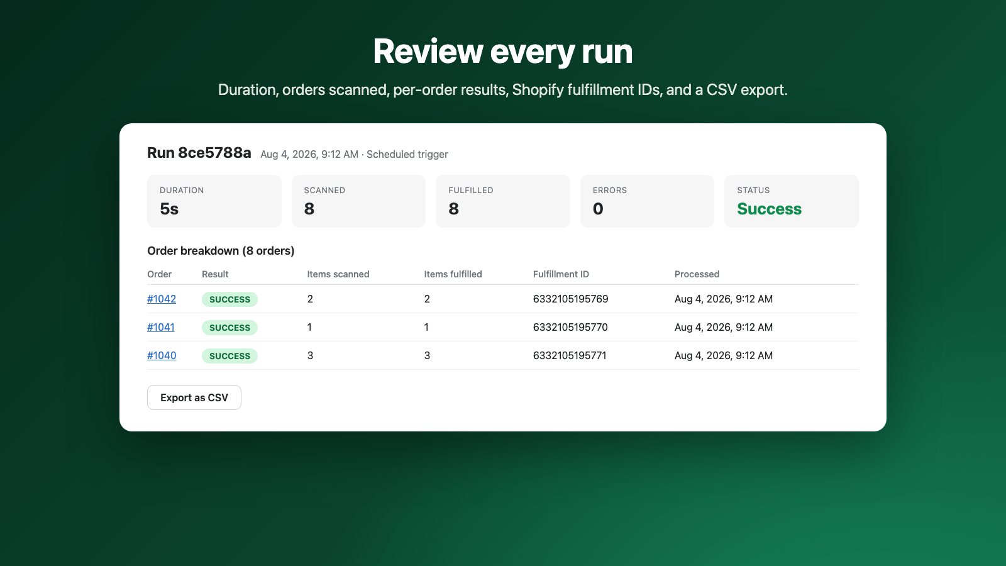Click the SUCCESS badge for order #1040
This screenshot has width=1006, height=566.
click(x=229, y=356)
